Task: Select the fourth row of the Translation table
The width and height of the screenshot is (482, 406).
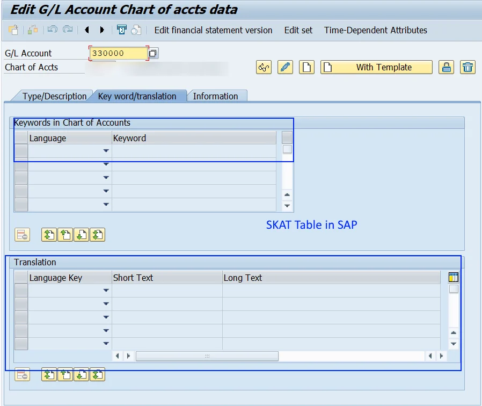Action: 21,331
